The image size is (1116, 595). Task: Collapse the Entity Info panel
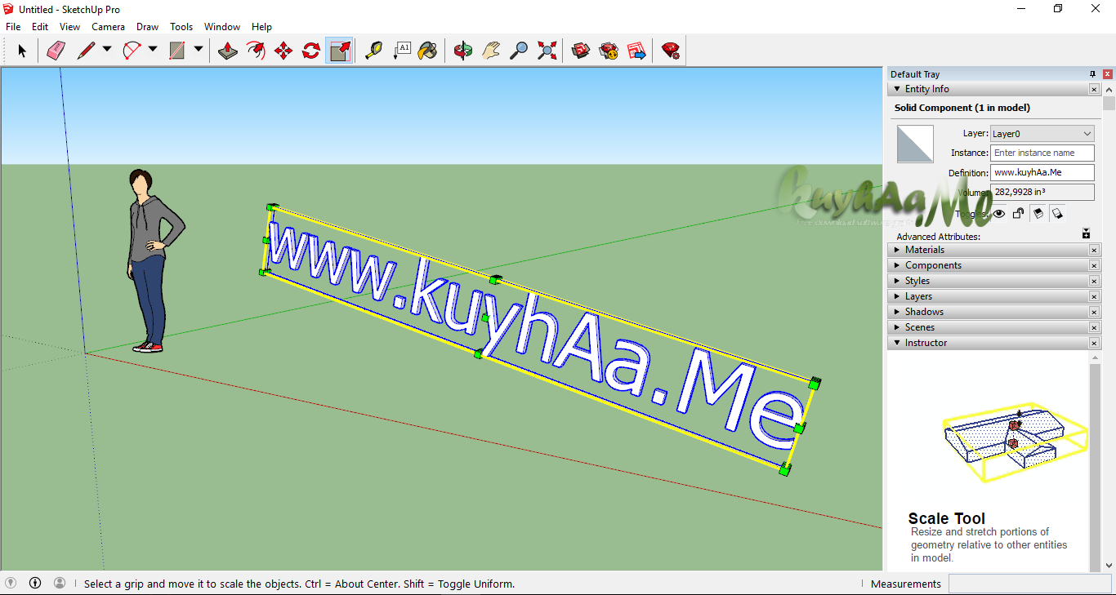(897, 89)
